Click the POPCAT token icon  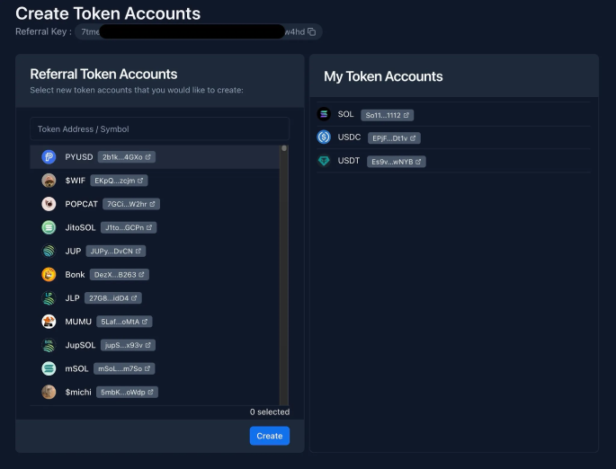(49, 203)
